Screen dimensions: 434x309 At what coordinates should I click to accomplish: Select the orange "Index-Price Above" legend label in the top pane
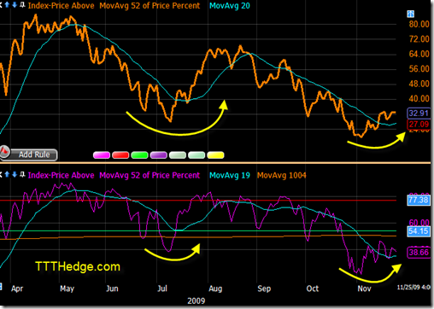61,6
